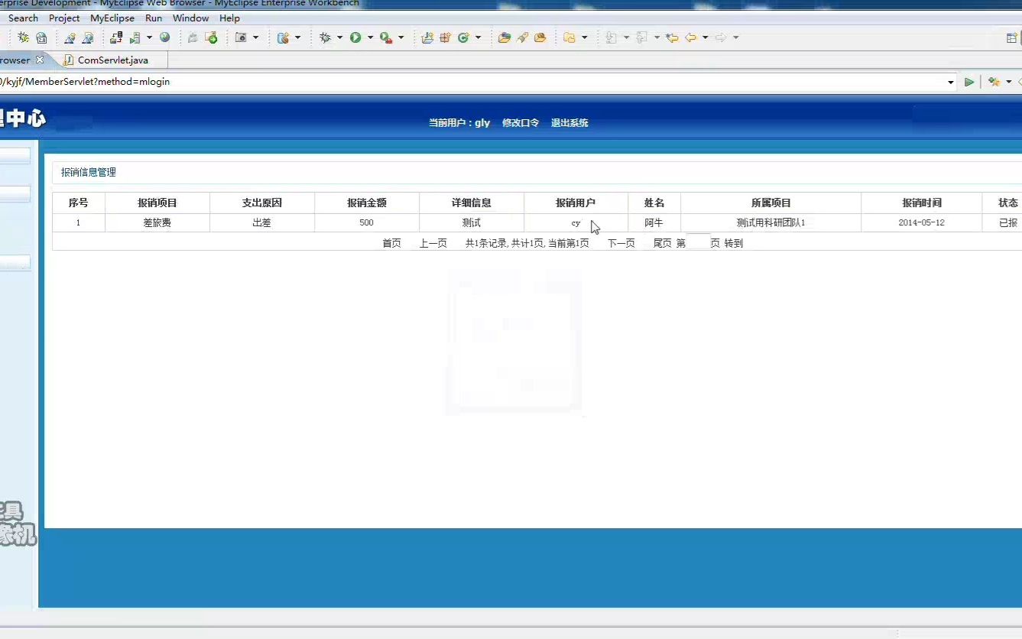Click the database explorer toolbar icon
Image resolution: width=1022 pixels, height=639 pixels.
pyautogui.click(x=283, y=37)
